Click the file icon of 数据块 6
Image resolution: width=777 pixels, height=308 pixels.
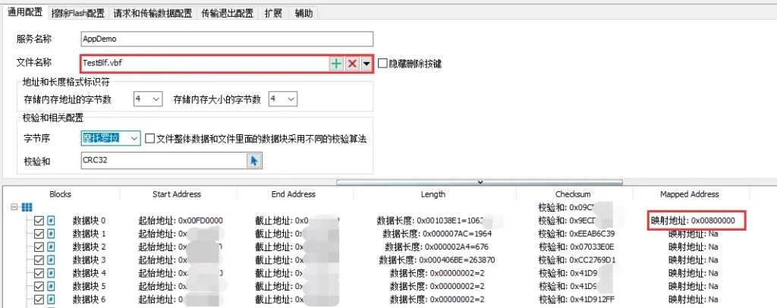pos(52,298)
